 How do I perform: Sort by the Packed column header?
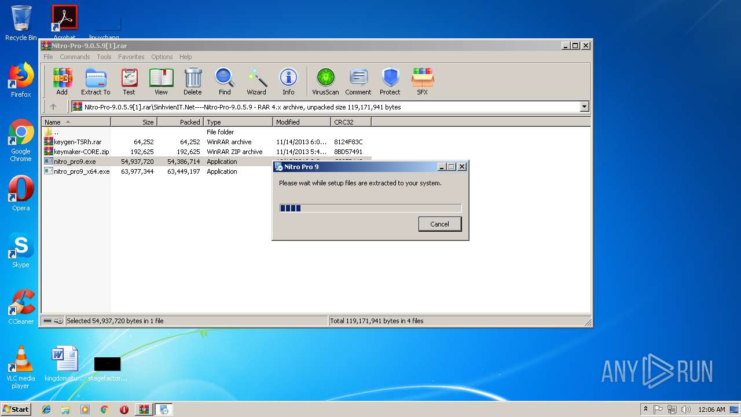pos(181,122)
